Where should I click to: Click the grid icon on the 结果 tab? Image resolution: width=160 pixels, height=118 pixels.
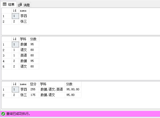(x=5, y=4)
